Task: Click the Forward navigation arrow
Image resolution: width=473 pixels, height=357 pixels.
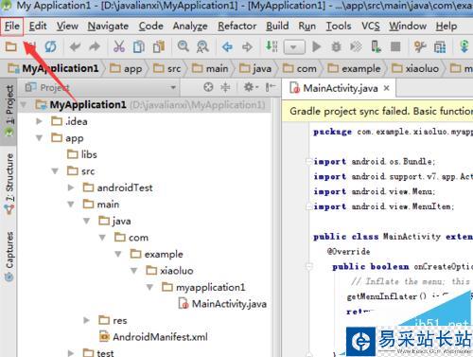Action: pyautogui.click(x=247, y=47)
